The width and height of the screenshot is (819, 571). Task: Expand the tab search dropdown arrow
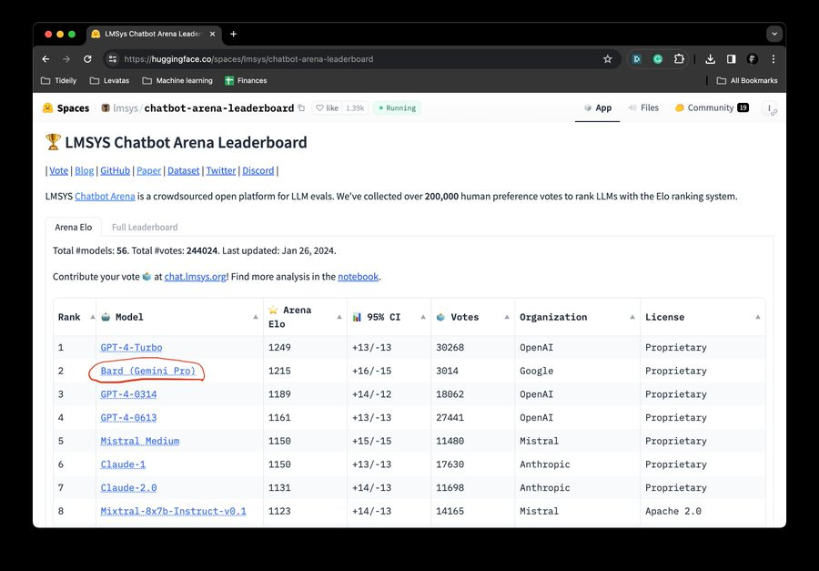pos(774,34)
